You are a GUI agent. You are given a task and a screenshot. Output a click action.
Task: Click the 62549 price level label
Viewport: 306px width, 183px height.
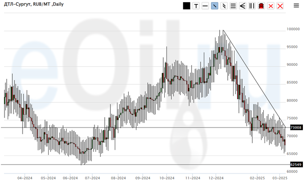click(x=295, y=165)
